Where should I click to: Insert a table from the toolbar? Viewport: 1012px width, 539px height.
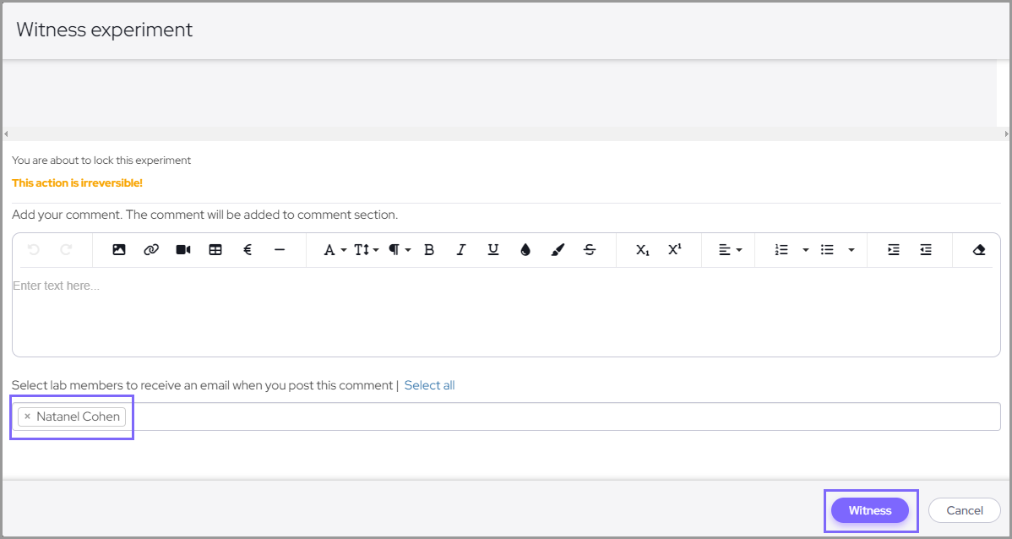click(x=215, y=250)
